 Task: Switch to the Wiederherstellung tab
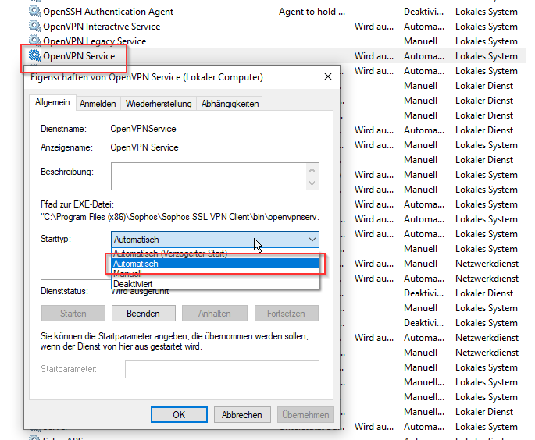[159, 104]
